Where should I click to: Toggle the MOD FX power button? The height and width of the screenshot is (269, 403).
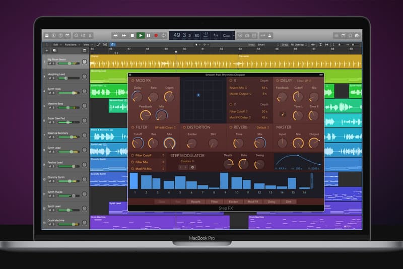132,81
